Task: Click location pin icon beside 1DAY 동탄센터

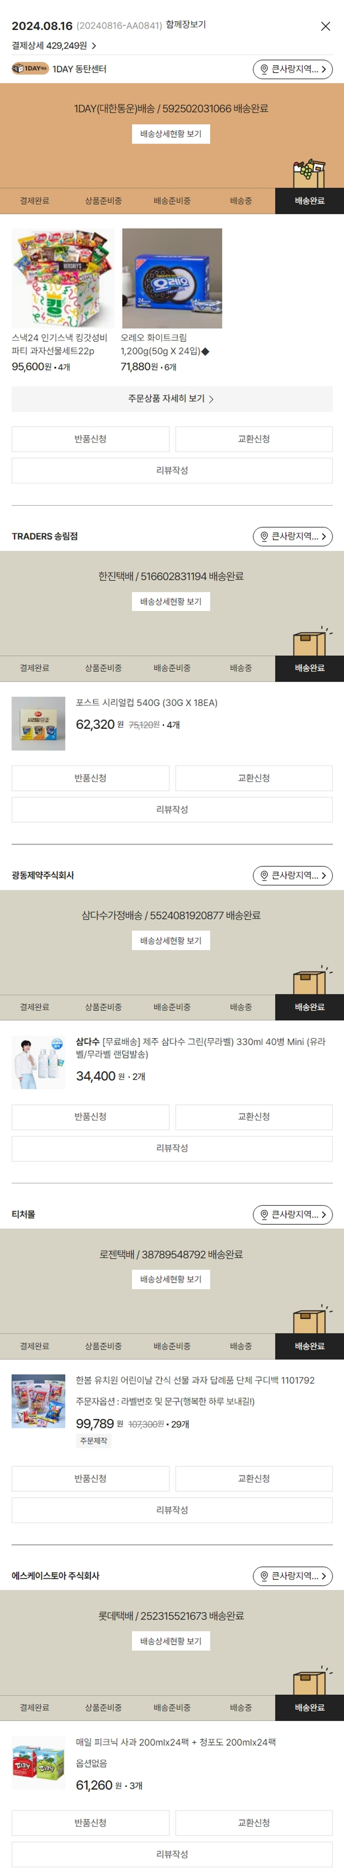Action: point(264,69)
